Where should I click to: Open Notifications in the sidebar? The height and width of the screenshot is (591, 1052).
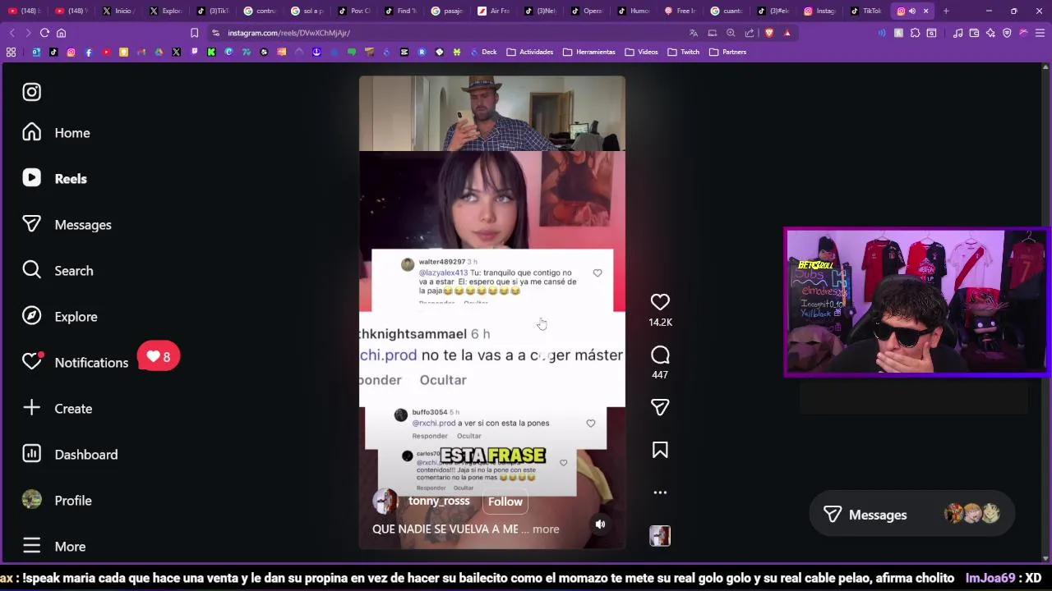(x=75, y=362)
